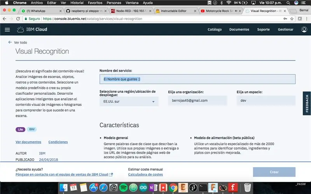Click the Lite tag badge
This screenshot has width=311, height=194.
point(21,130)
